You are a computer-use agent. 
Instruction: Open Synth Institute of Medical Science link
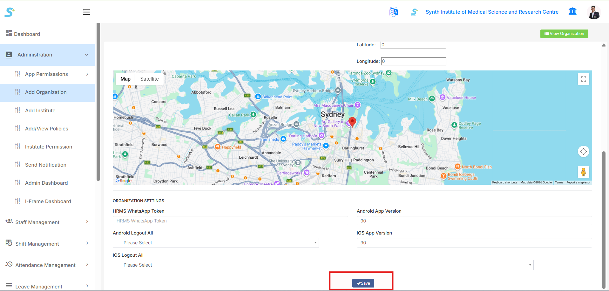click(x=492, y=12)
